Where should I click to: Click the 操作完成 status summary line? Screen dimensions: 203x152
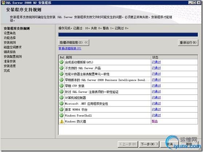(93, 28)
